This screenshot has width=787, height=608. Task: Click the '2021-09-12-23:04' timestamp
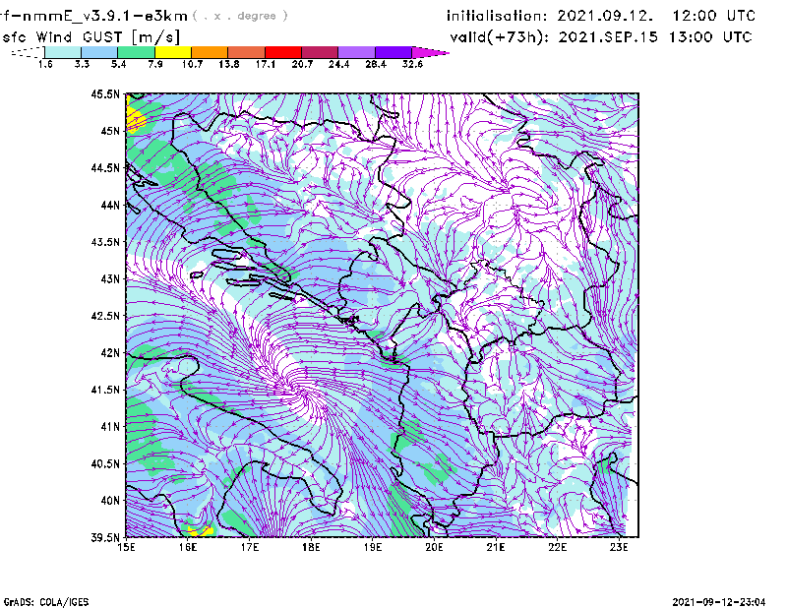tap(719, 602)
